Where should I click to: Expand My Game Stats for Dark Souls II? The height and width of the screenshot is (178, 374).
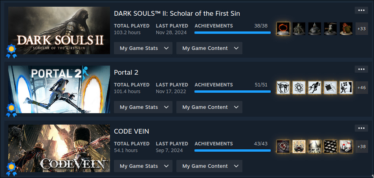point(143,48)
